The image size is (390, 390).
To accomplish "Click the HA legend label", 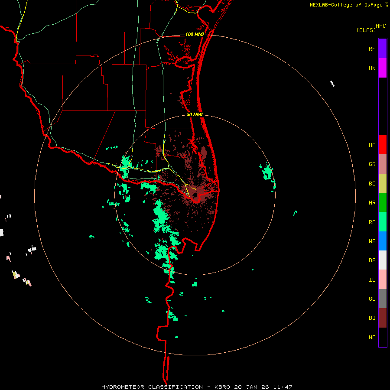I will (x=372, y=145).
